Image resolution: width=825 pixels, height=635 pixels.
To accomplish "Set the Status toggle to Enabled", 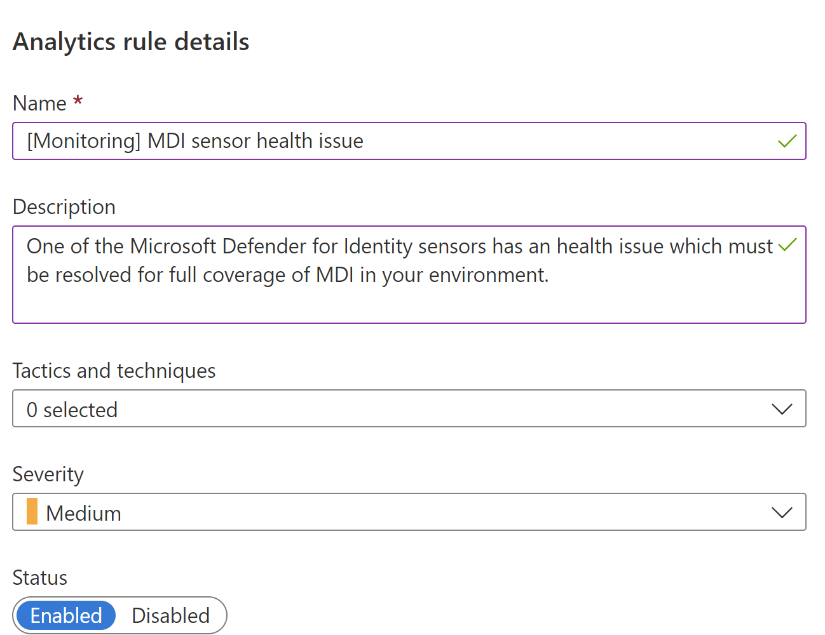I will point(66,615).
